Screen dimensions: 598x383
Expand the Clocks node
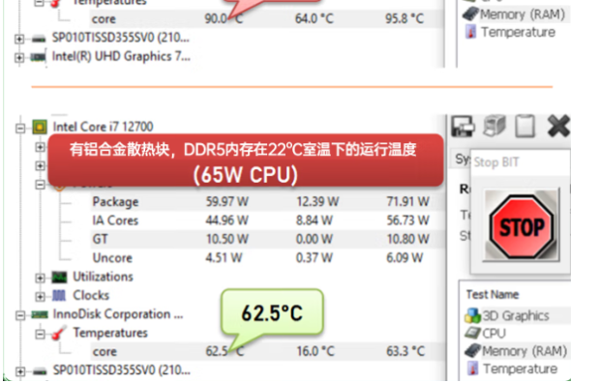(x=40, y=297)
